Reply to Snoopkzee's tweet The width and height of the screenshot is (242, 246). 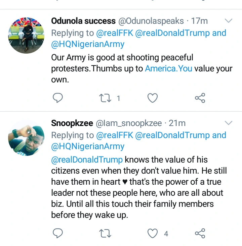pos(58,233)
